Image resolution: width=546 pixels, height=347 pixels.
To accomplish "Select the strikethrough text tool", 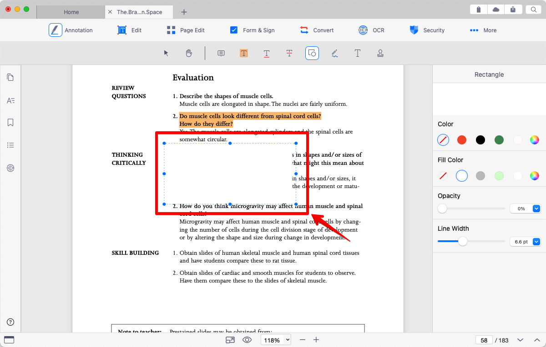I will coord(289,53).
